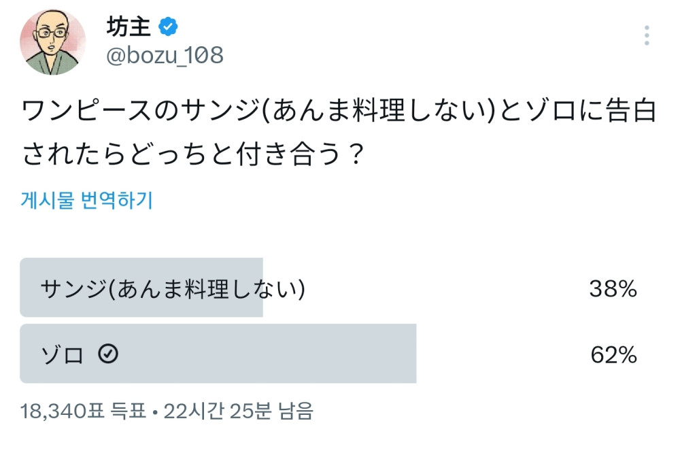
Task: Click the circled checkmark beside ゾロ
Action: tap(108, 354)
